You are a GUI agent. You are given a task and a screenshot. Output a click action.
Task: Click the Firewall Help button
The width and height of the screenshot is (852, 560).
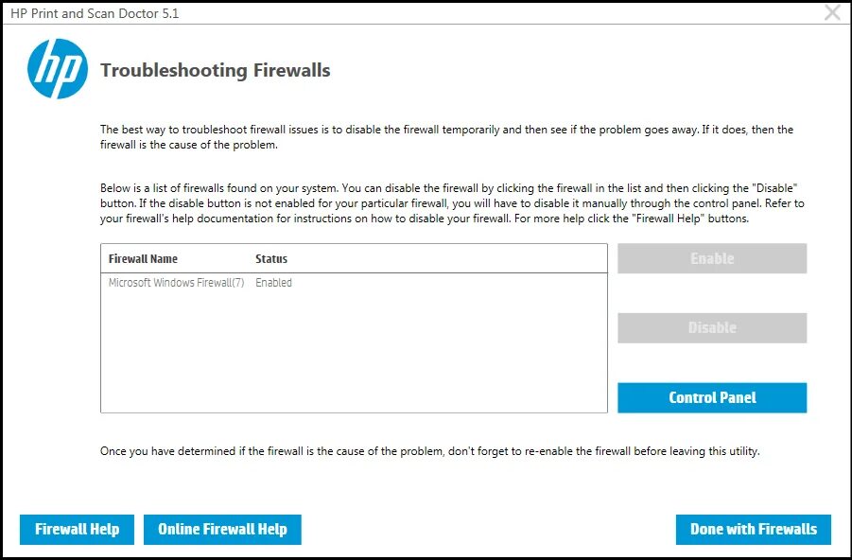coord(77,530)
